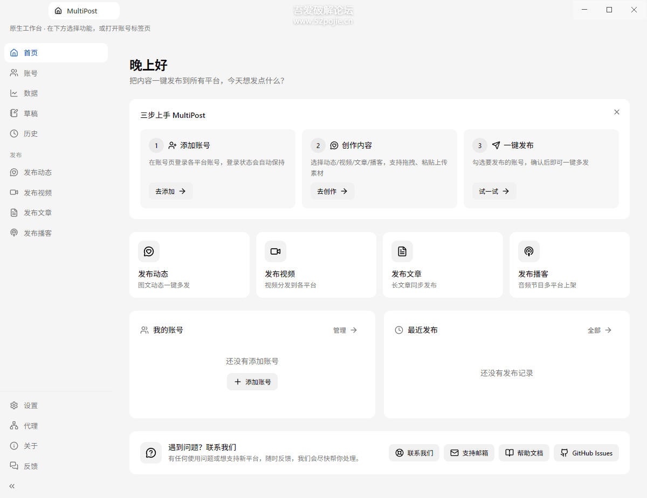Image resolution: width=647 pixels, height=498 pixels.
Task: Collapse the sidebar with the double-chevron icon
Action: (x=12, y=486)
